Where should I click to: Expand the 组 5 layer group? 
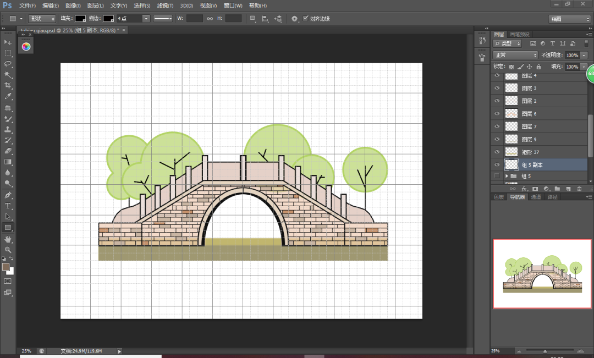pos(507,176)
